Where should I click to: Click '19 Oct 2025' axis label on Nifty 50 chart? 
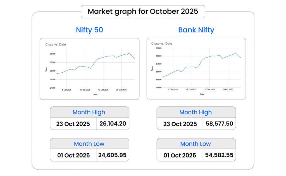coord(103,90)
